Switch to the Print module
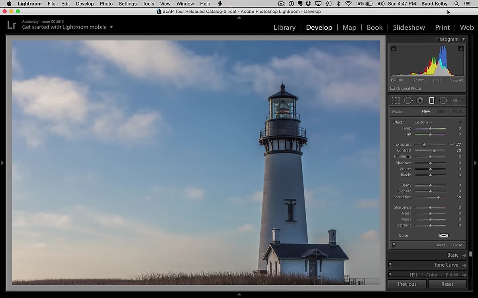The image size is (478, 298). tap(442, 27)
